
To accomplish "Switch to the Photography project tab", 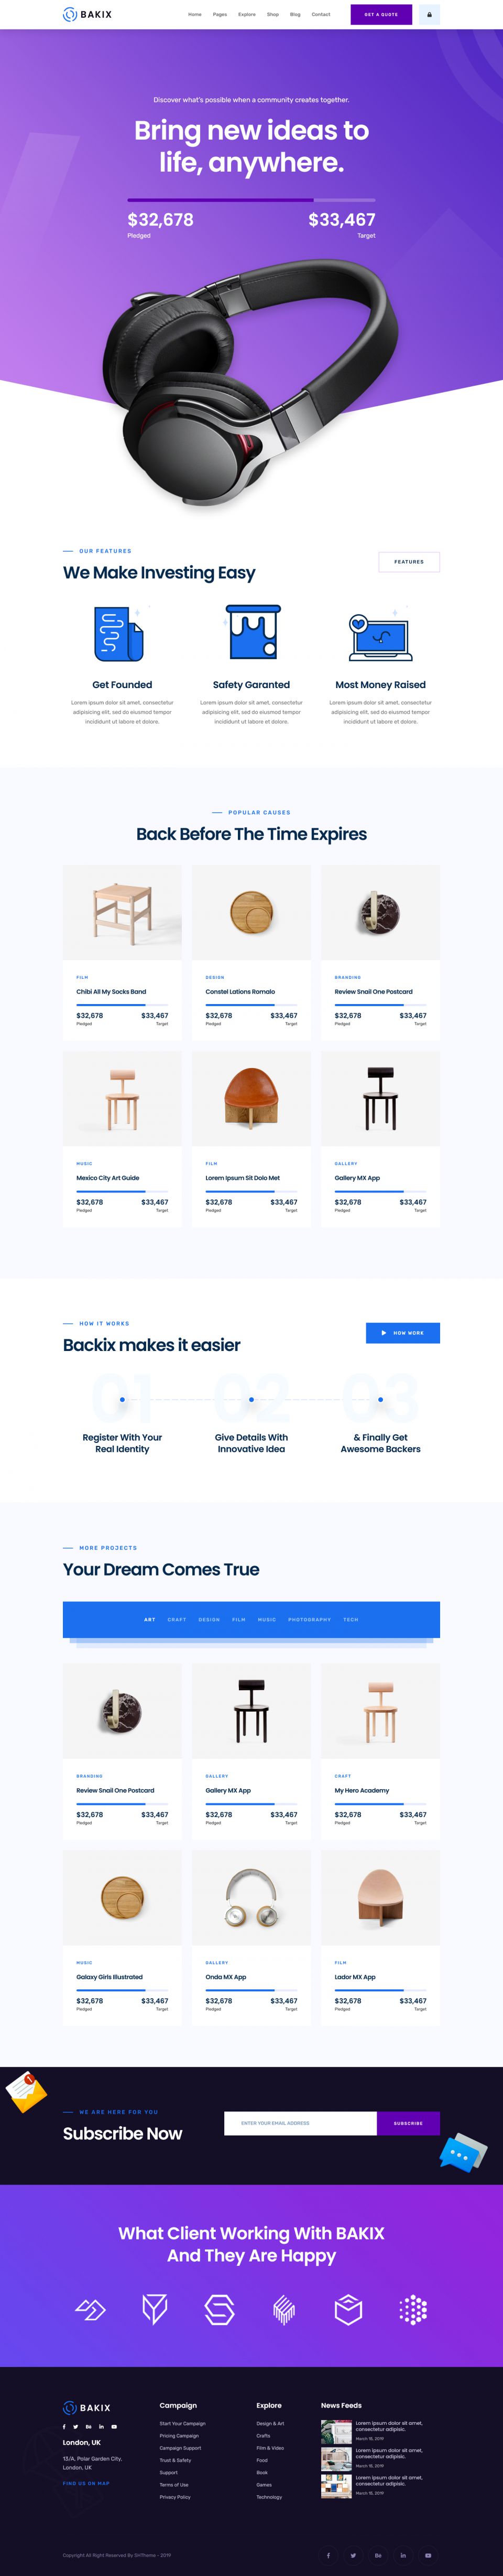I will [309, 1619].
